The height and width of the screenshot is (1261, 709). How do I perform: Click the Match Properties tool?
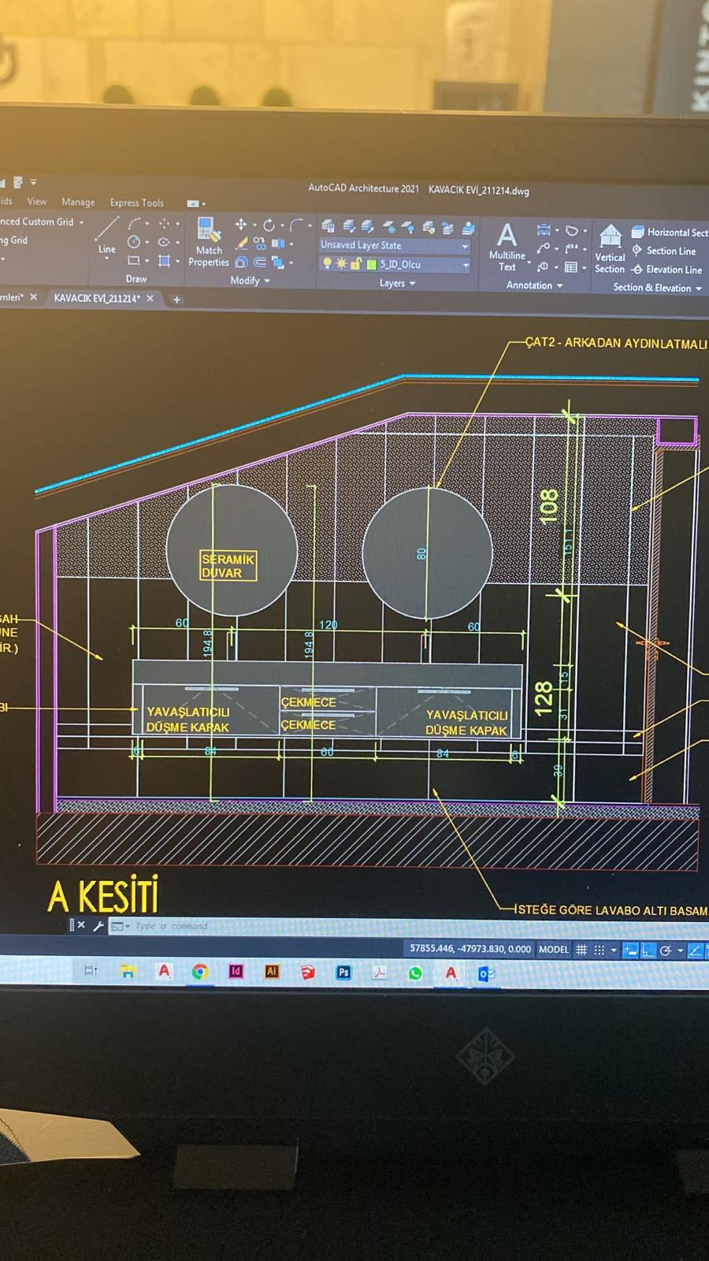(208, 241)
